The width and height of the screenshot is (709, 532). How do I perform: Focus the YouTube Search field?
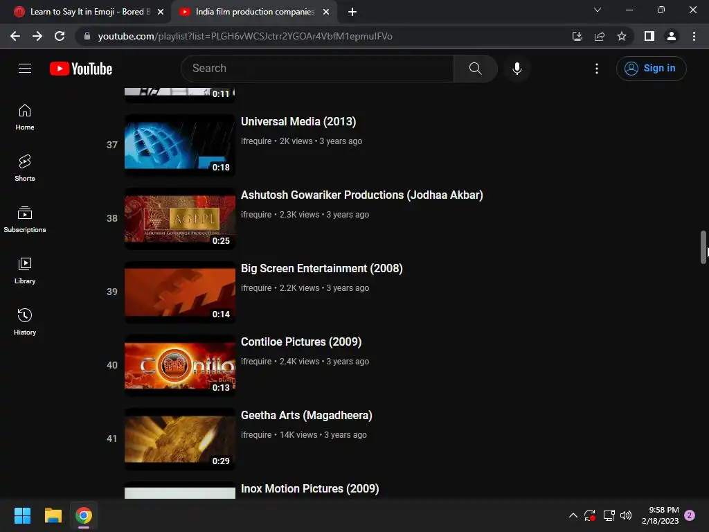tap(317, 69)
